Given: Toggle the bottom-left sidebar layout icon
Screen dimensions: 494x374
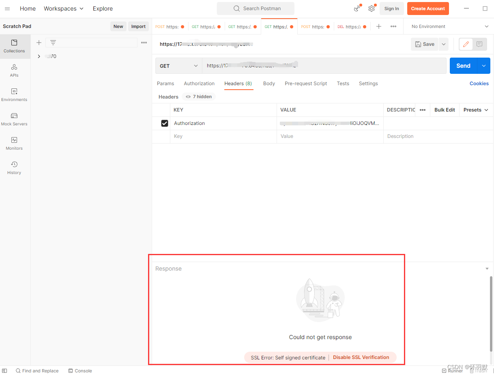Looking at the screenshot, I should (x=4, y=371).
